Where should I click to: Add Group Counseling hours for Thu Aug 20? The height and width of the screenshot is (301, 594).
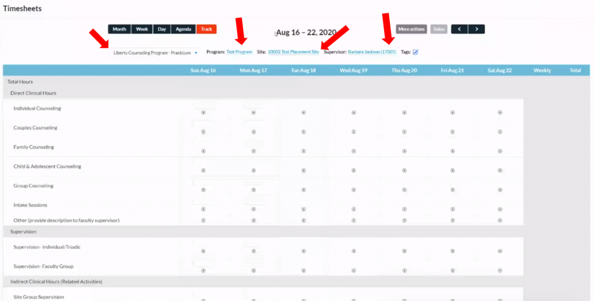(x=404, y=190)
